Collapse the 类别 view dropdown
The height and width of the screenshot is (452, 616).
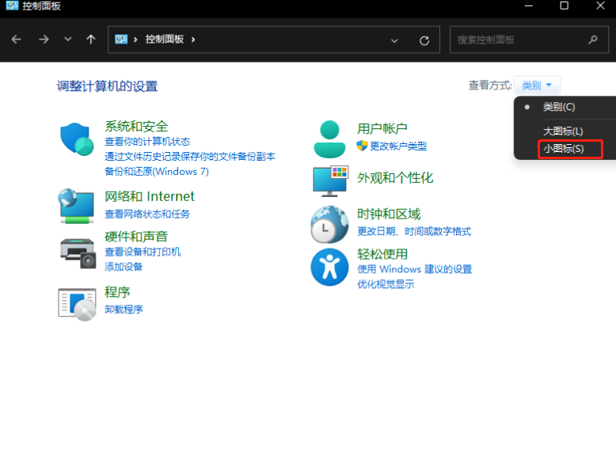click(538, 85)
